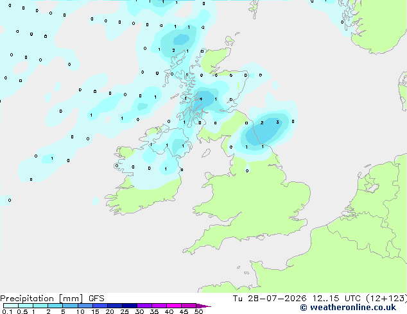This screenshot has height=314, width=407.
Task: Click the legend label '0.5'
Action: point(22,311)
